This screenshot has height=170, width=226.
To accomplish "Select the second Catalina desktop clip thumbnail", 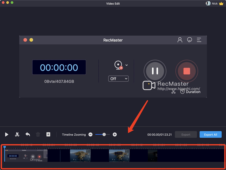I will point(119,156).
